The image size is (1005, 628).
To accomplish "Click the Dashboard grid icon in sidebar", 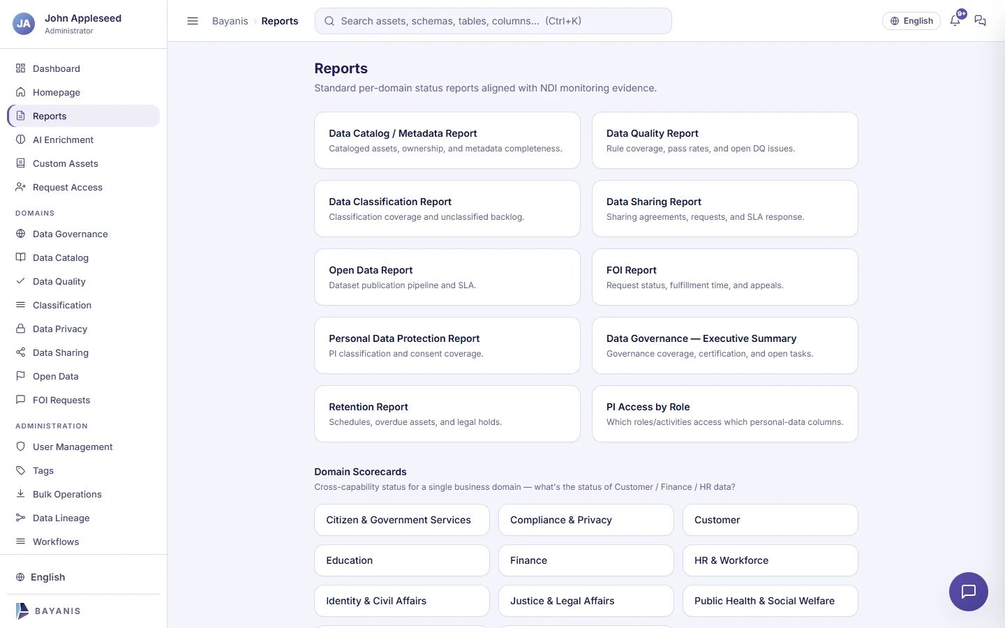I will [20, 68].
